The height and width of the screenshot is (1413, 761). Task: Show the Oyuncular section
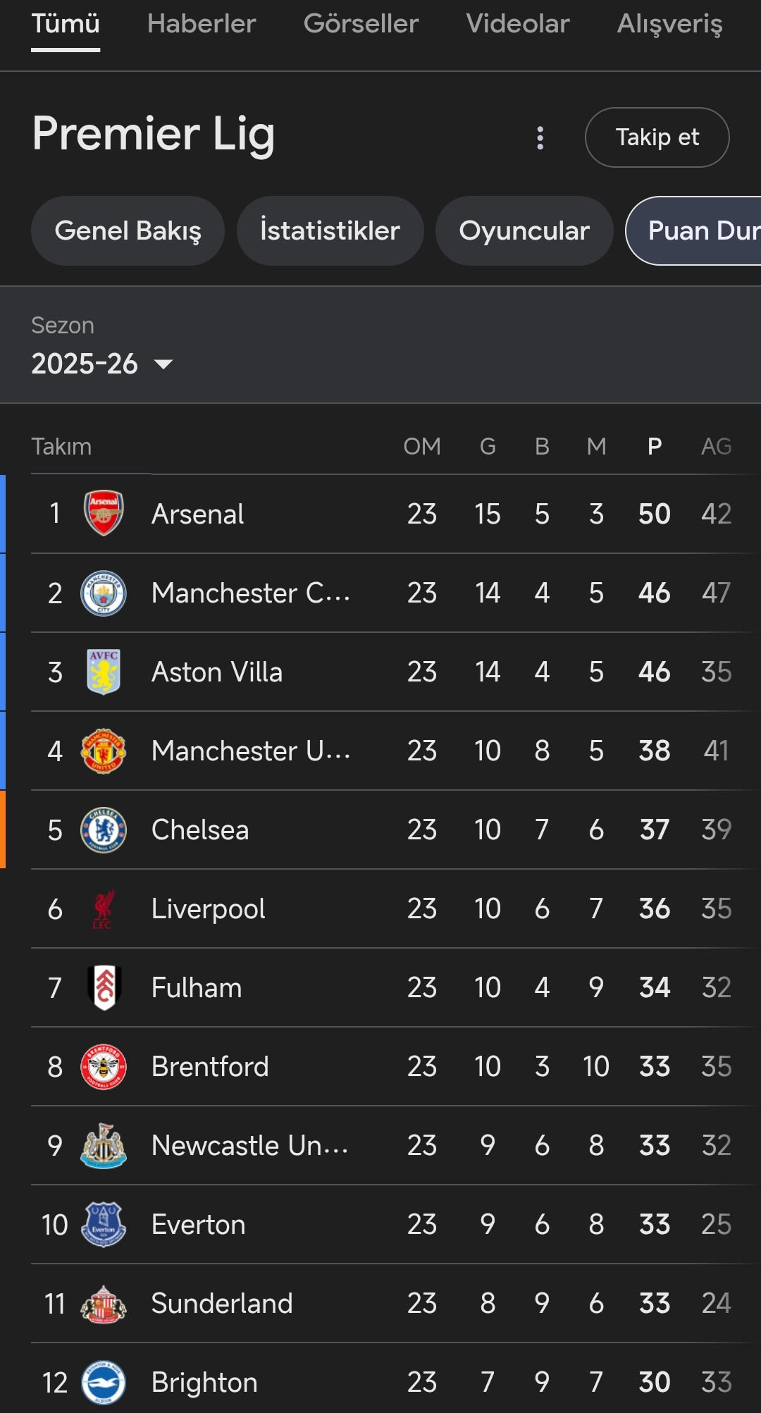[524, 231]
